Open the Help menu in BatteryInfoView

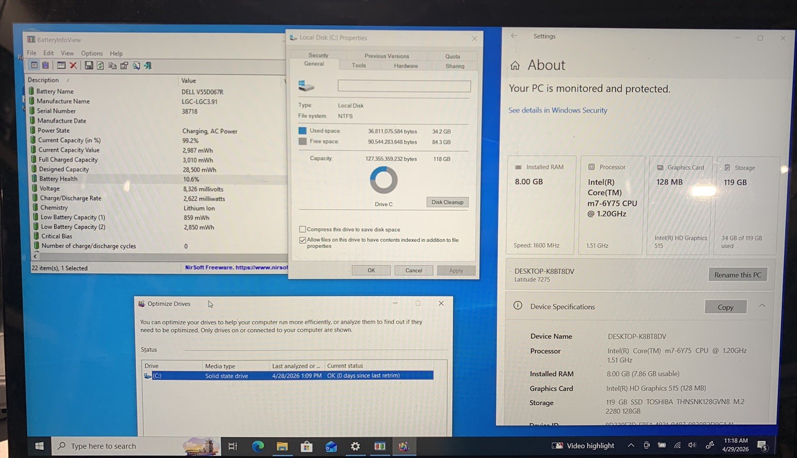(116, 53)
